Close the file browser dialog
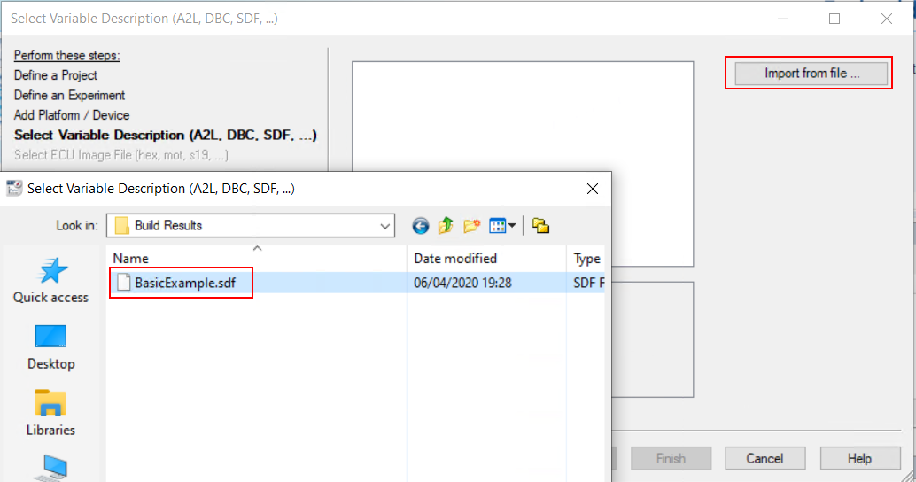 pos(593,188)
